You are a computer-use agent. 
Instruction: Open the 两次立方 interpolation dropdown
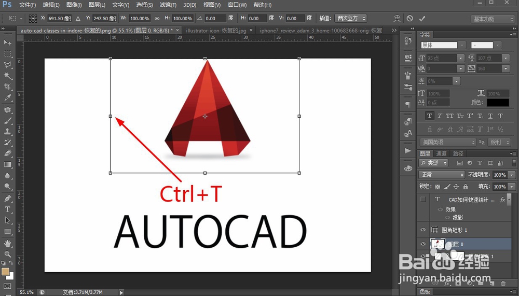click(x=350, y=19)
